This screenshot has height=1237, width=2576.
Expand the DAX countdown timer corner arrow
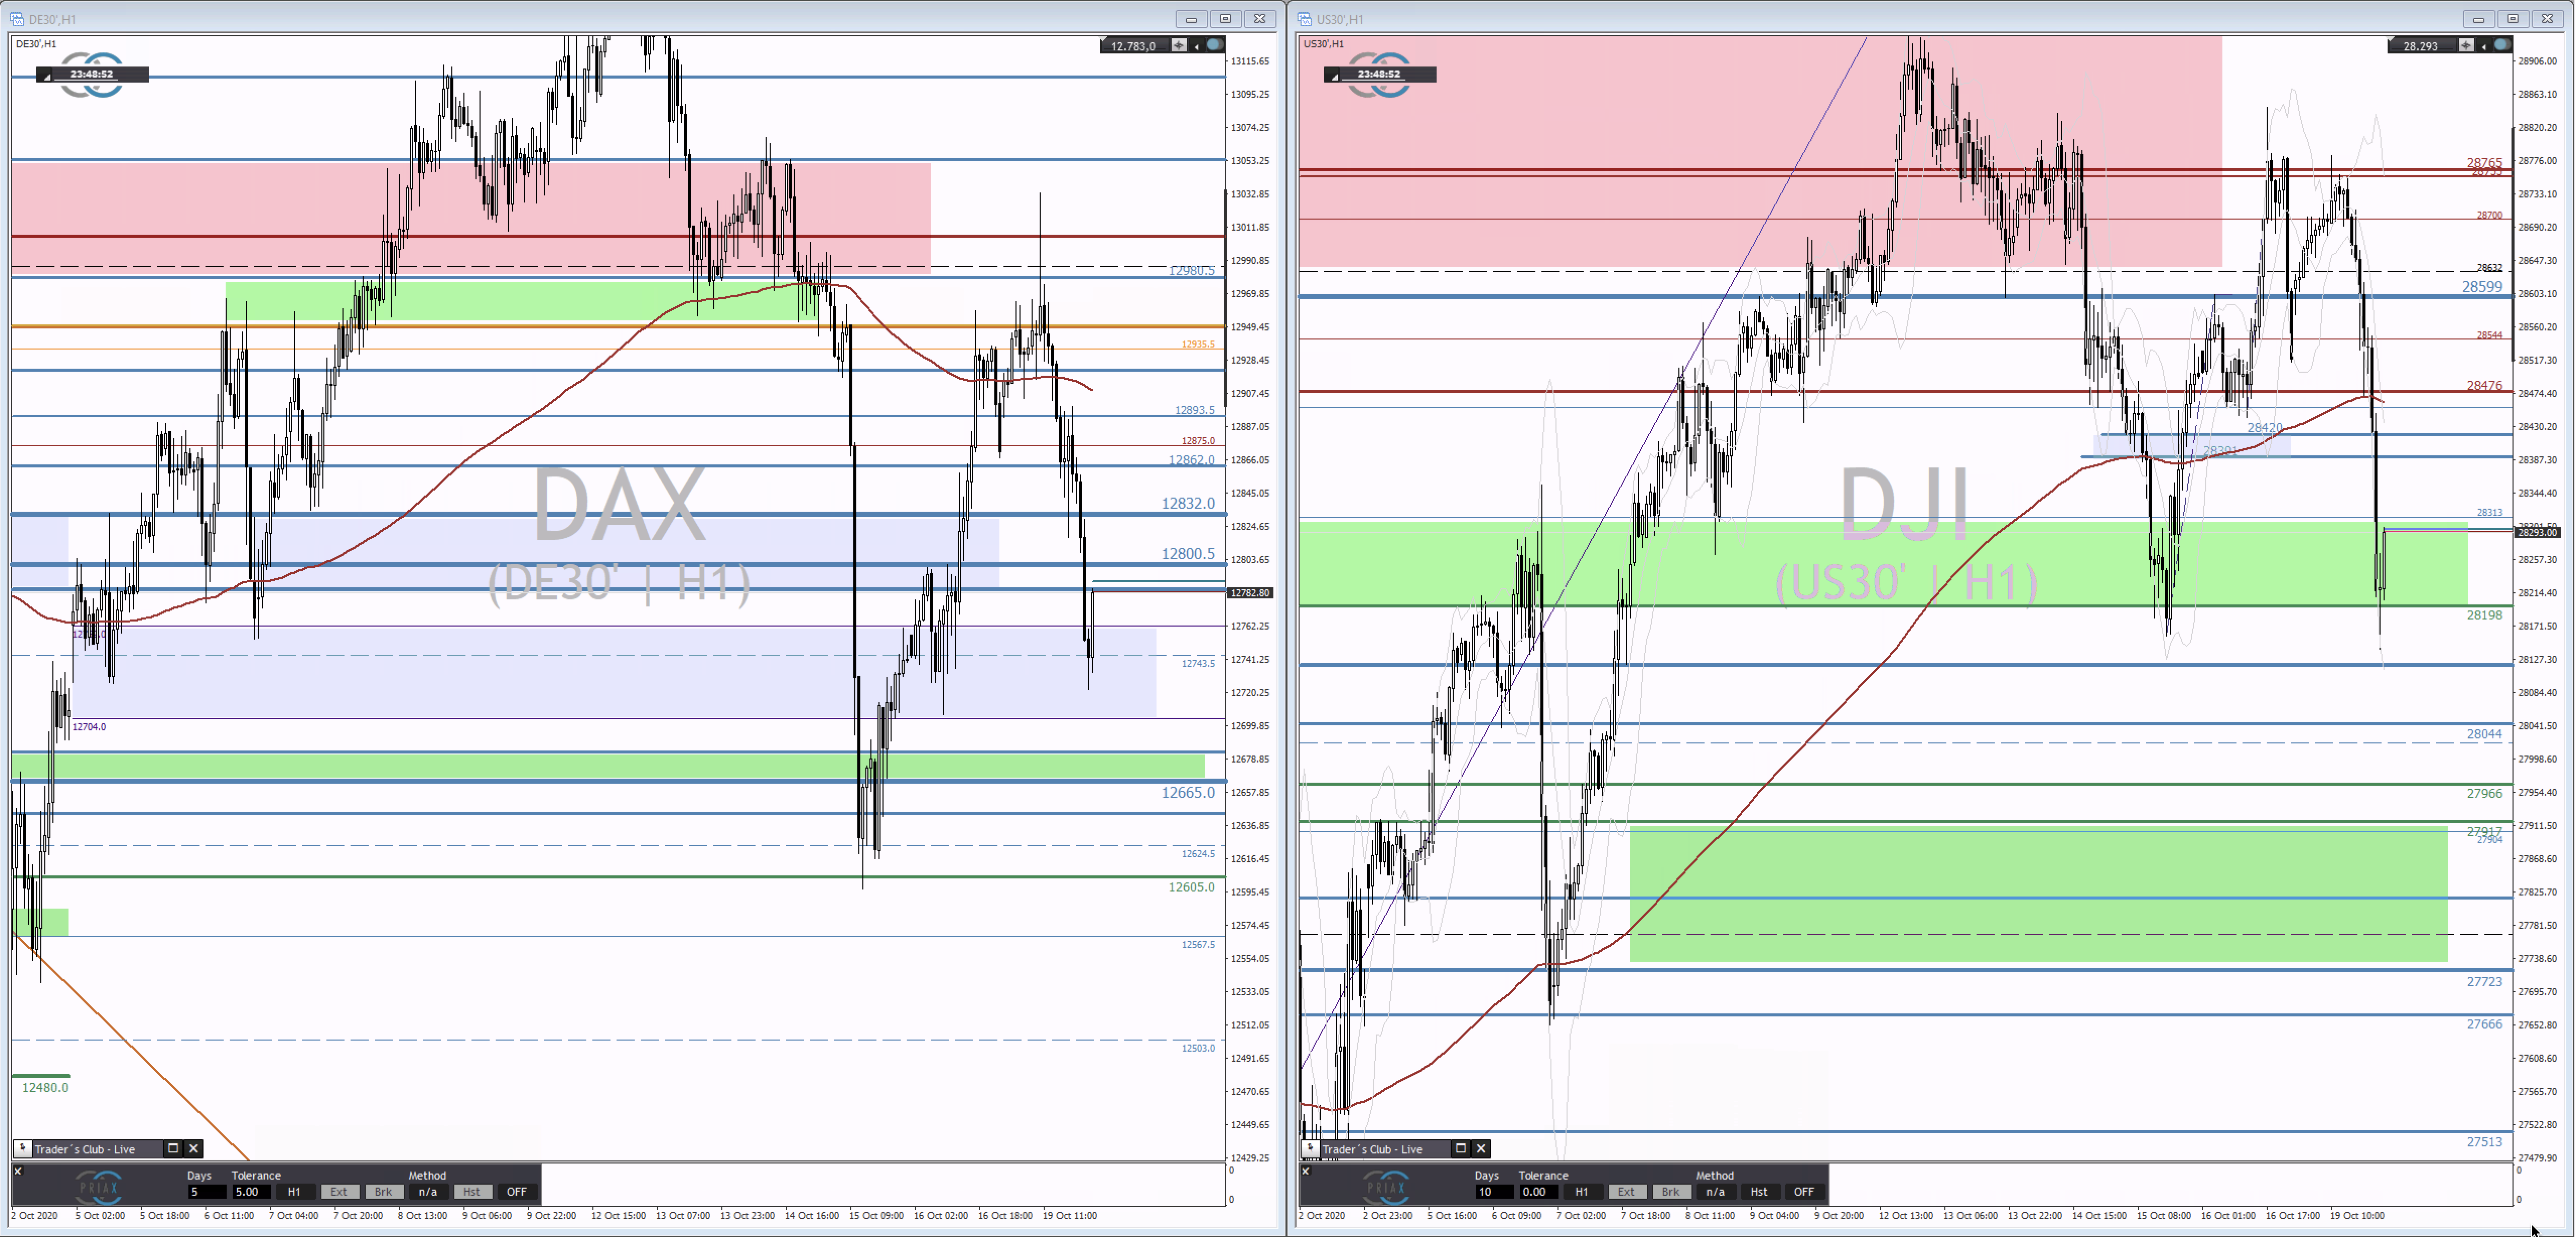click(x=46, y=77)
